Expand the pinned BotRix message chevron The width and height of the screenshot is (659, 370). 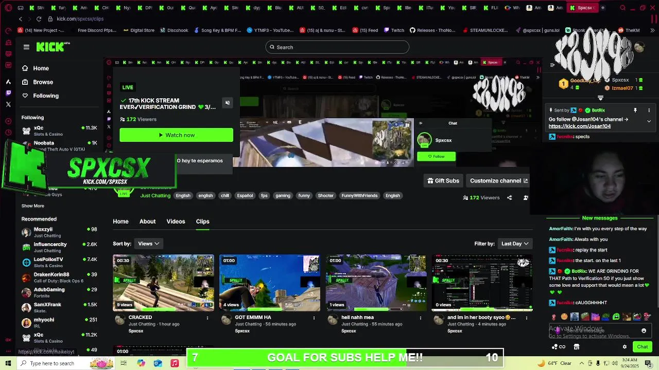649,121
